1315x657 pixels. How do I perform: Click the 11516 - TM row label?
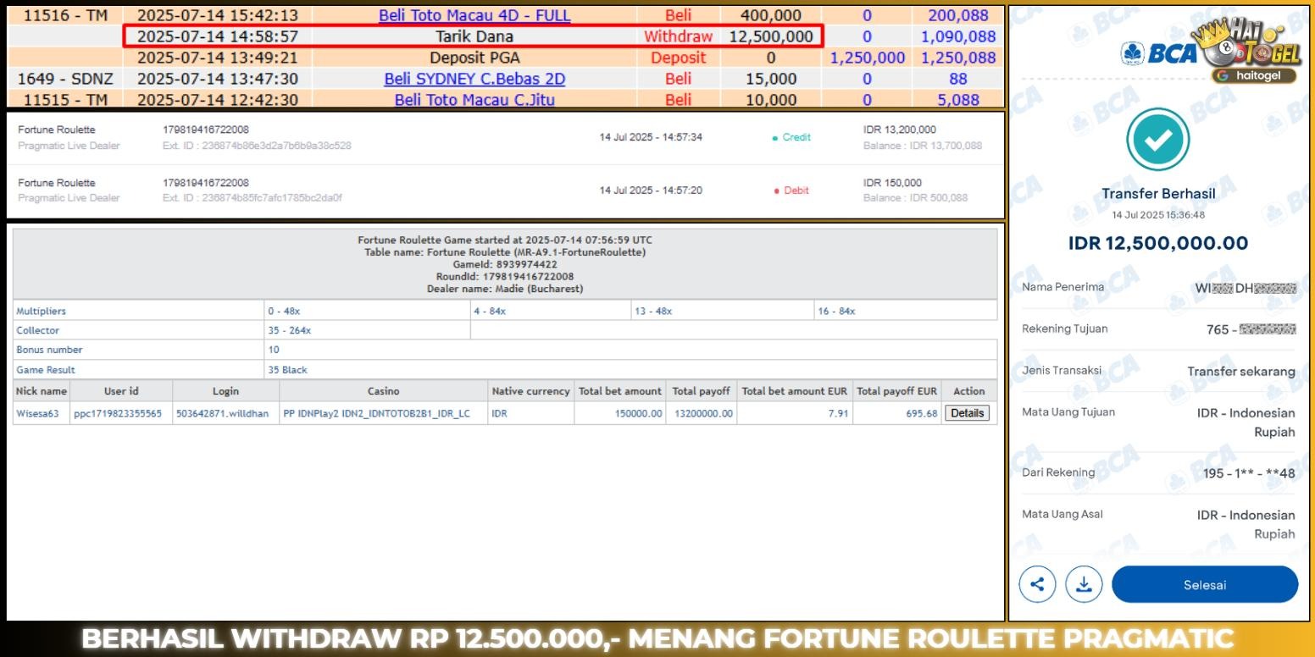click(65, 15)
